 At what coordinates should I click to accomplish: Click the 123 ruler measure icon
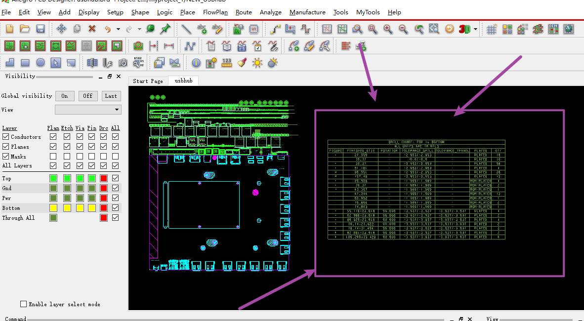[x=226, y=63]
